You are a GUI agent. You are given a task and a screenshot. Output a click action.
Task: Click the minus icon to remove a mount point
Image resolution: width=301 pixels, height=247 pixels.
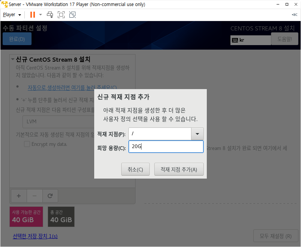coord(35,196)
